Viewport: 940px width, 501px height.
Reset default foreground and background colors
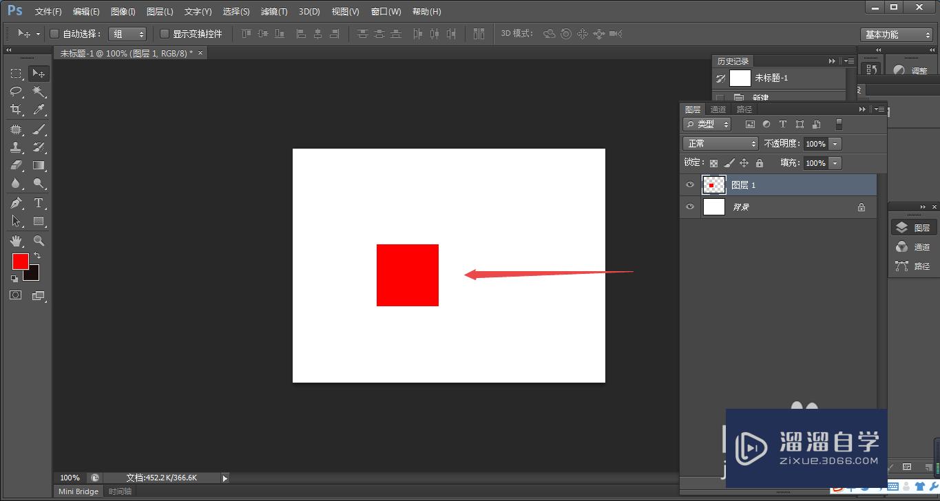pos(14,278)
